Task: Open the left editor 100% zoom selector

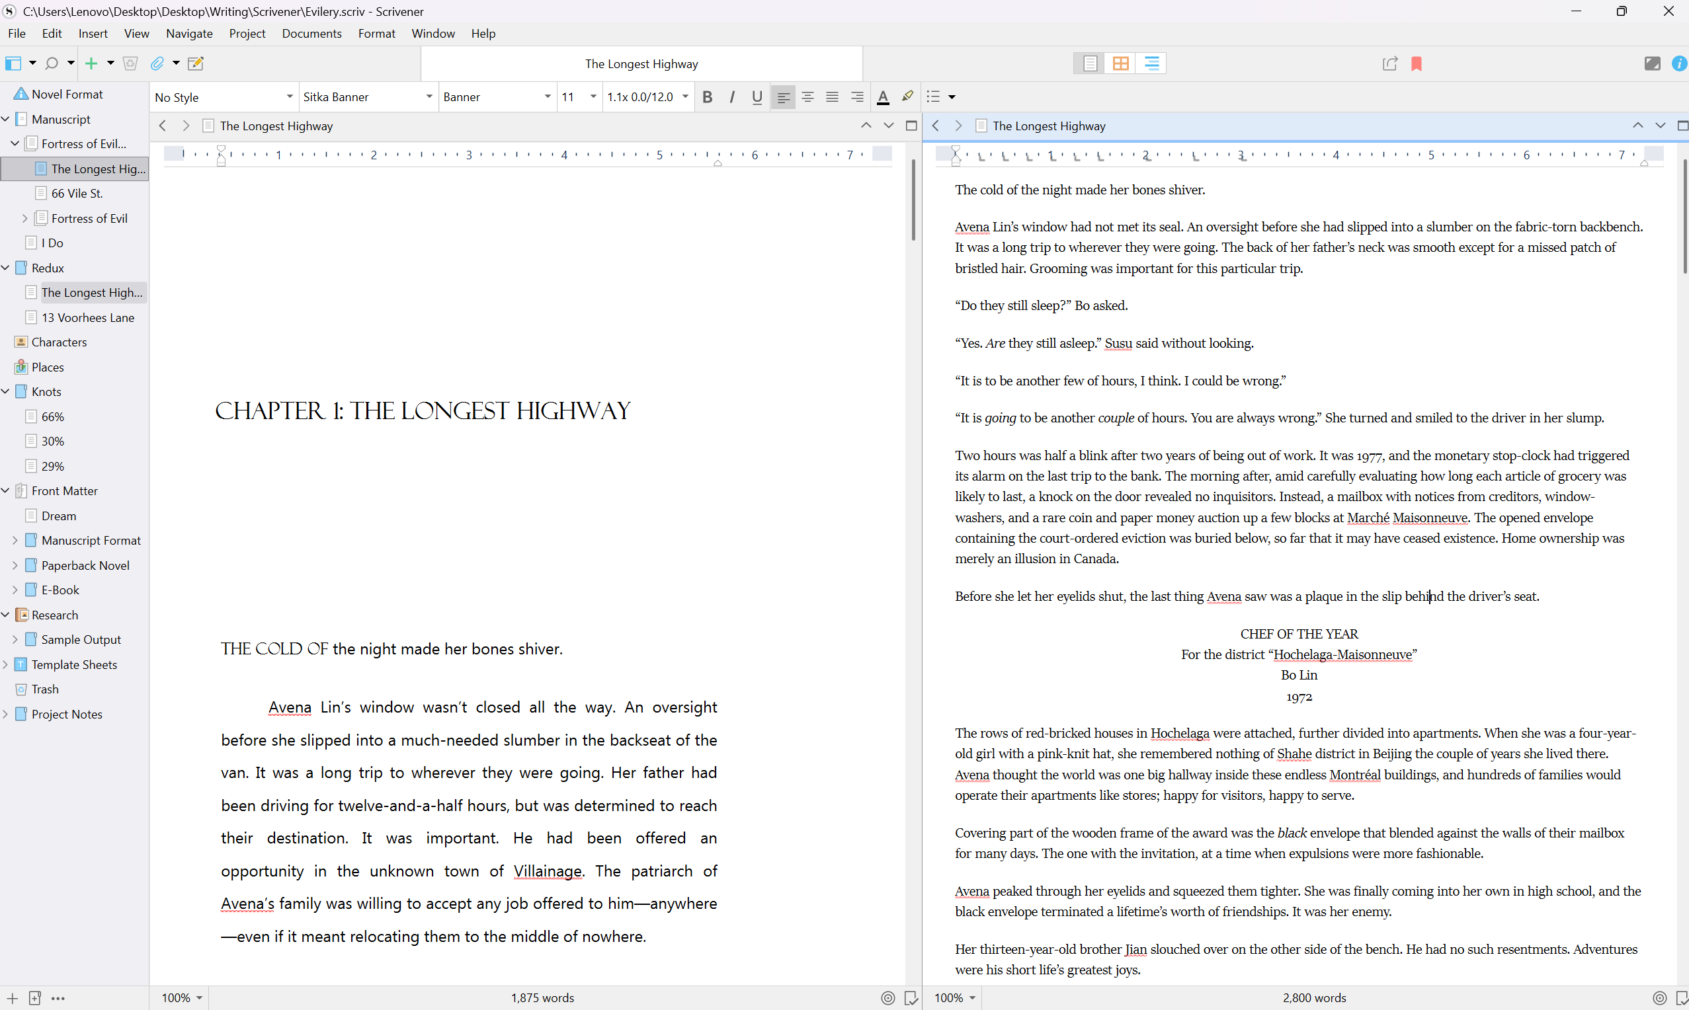Action: click(x=182, y=997)
